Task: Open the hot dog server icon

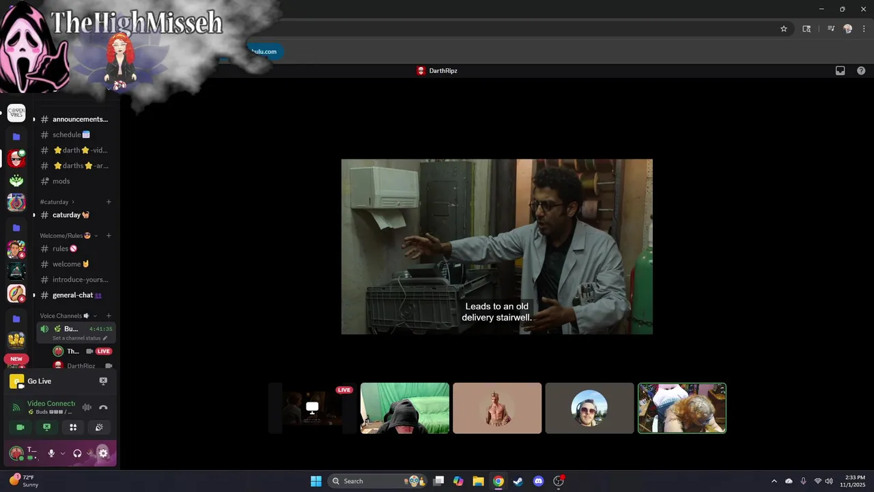Action: click(x=16, y=293)
